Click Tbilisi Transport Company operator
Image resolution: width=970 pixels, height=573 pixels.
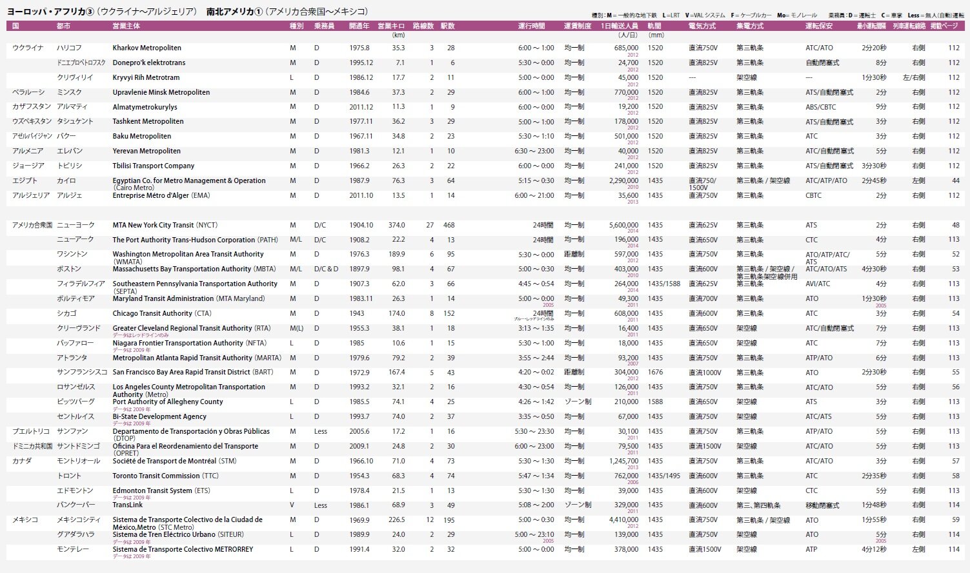coord(154,166)
